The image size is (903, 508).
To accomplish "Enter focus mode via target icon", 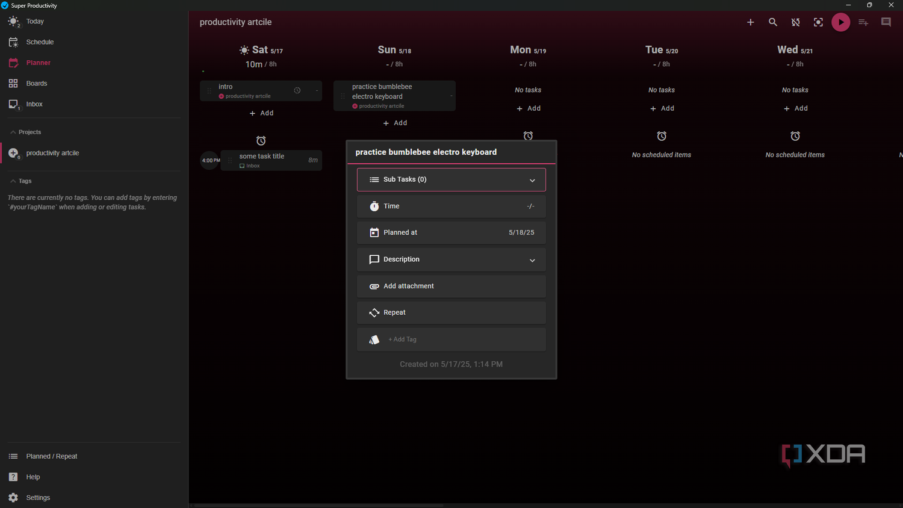I will point(818,22).
